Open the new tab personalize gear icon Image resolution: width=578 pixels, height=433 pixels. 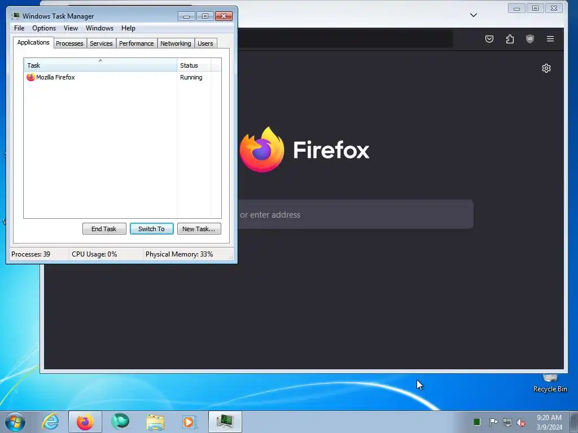[546, 68]
